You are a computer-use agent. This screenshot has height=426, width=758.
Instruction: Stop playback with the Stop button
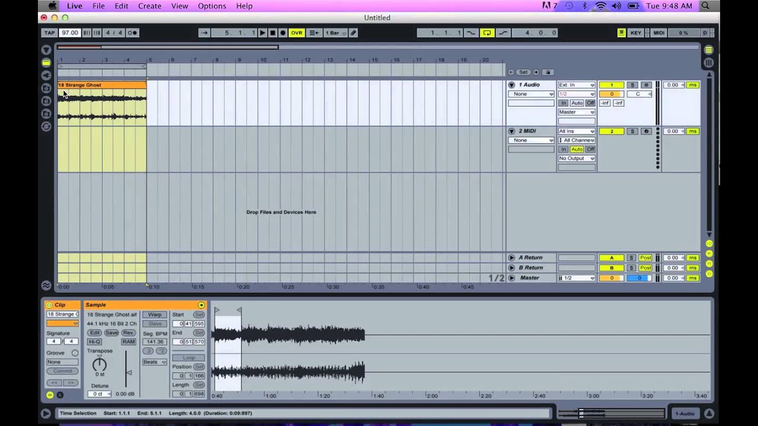coord(272,33)
